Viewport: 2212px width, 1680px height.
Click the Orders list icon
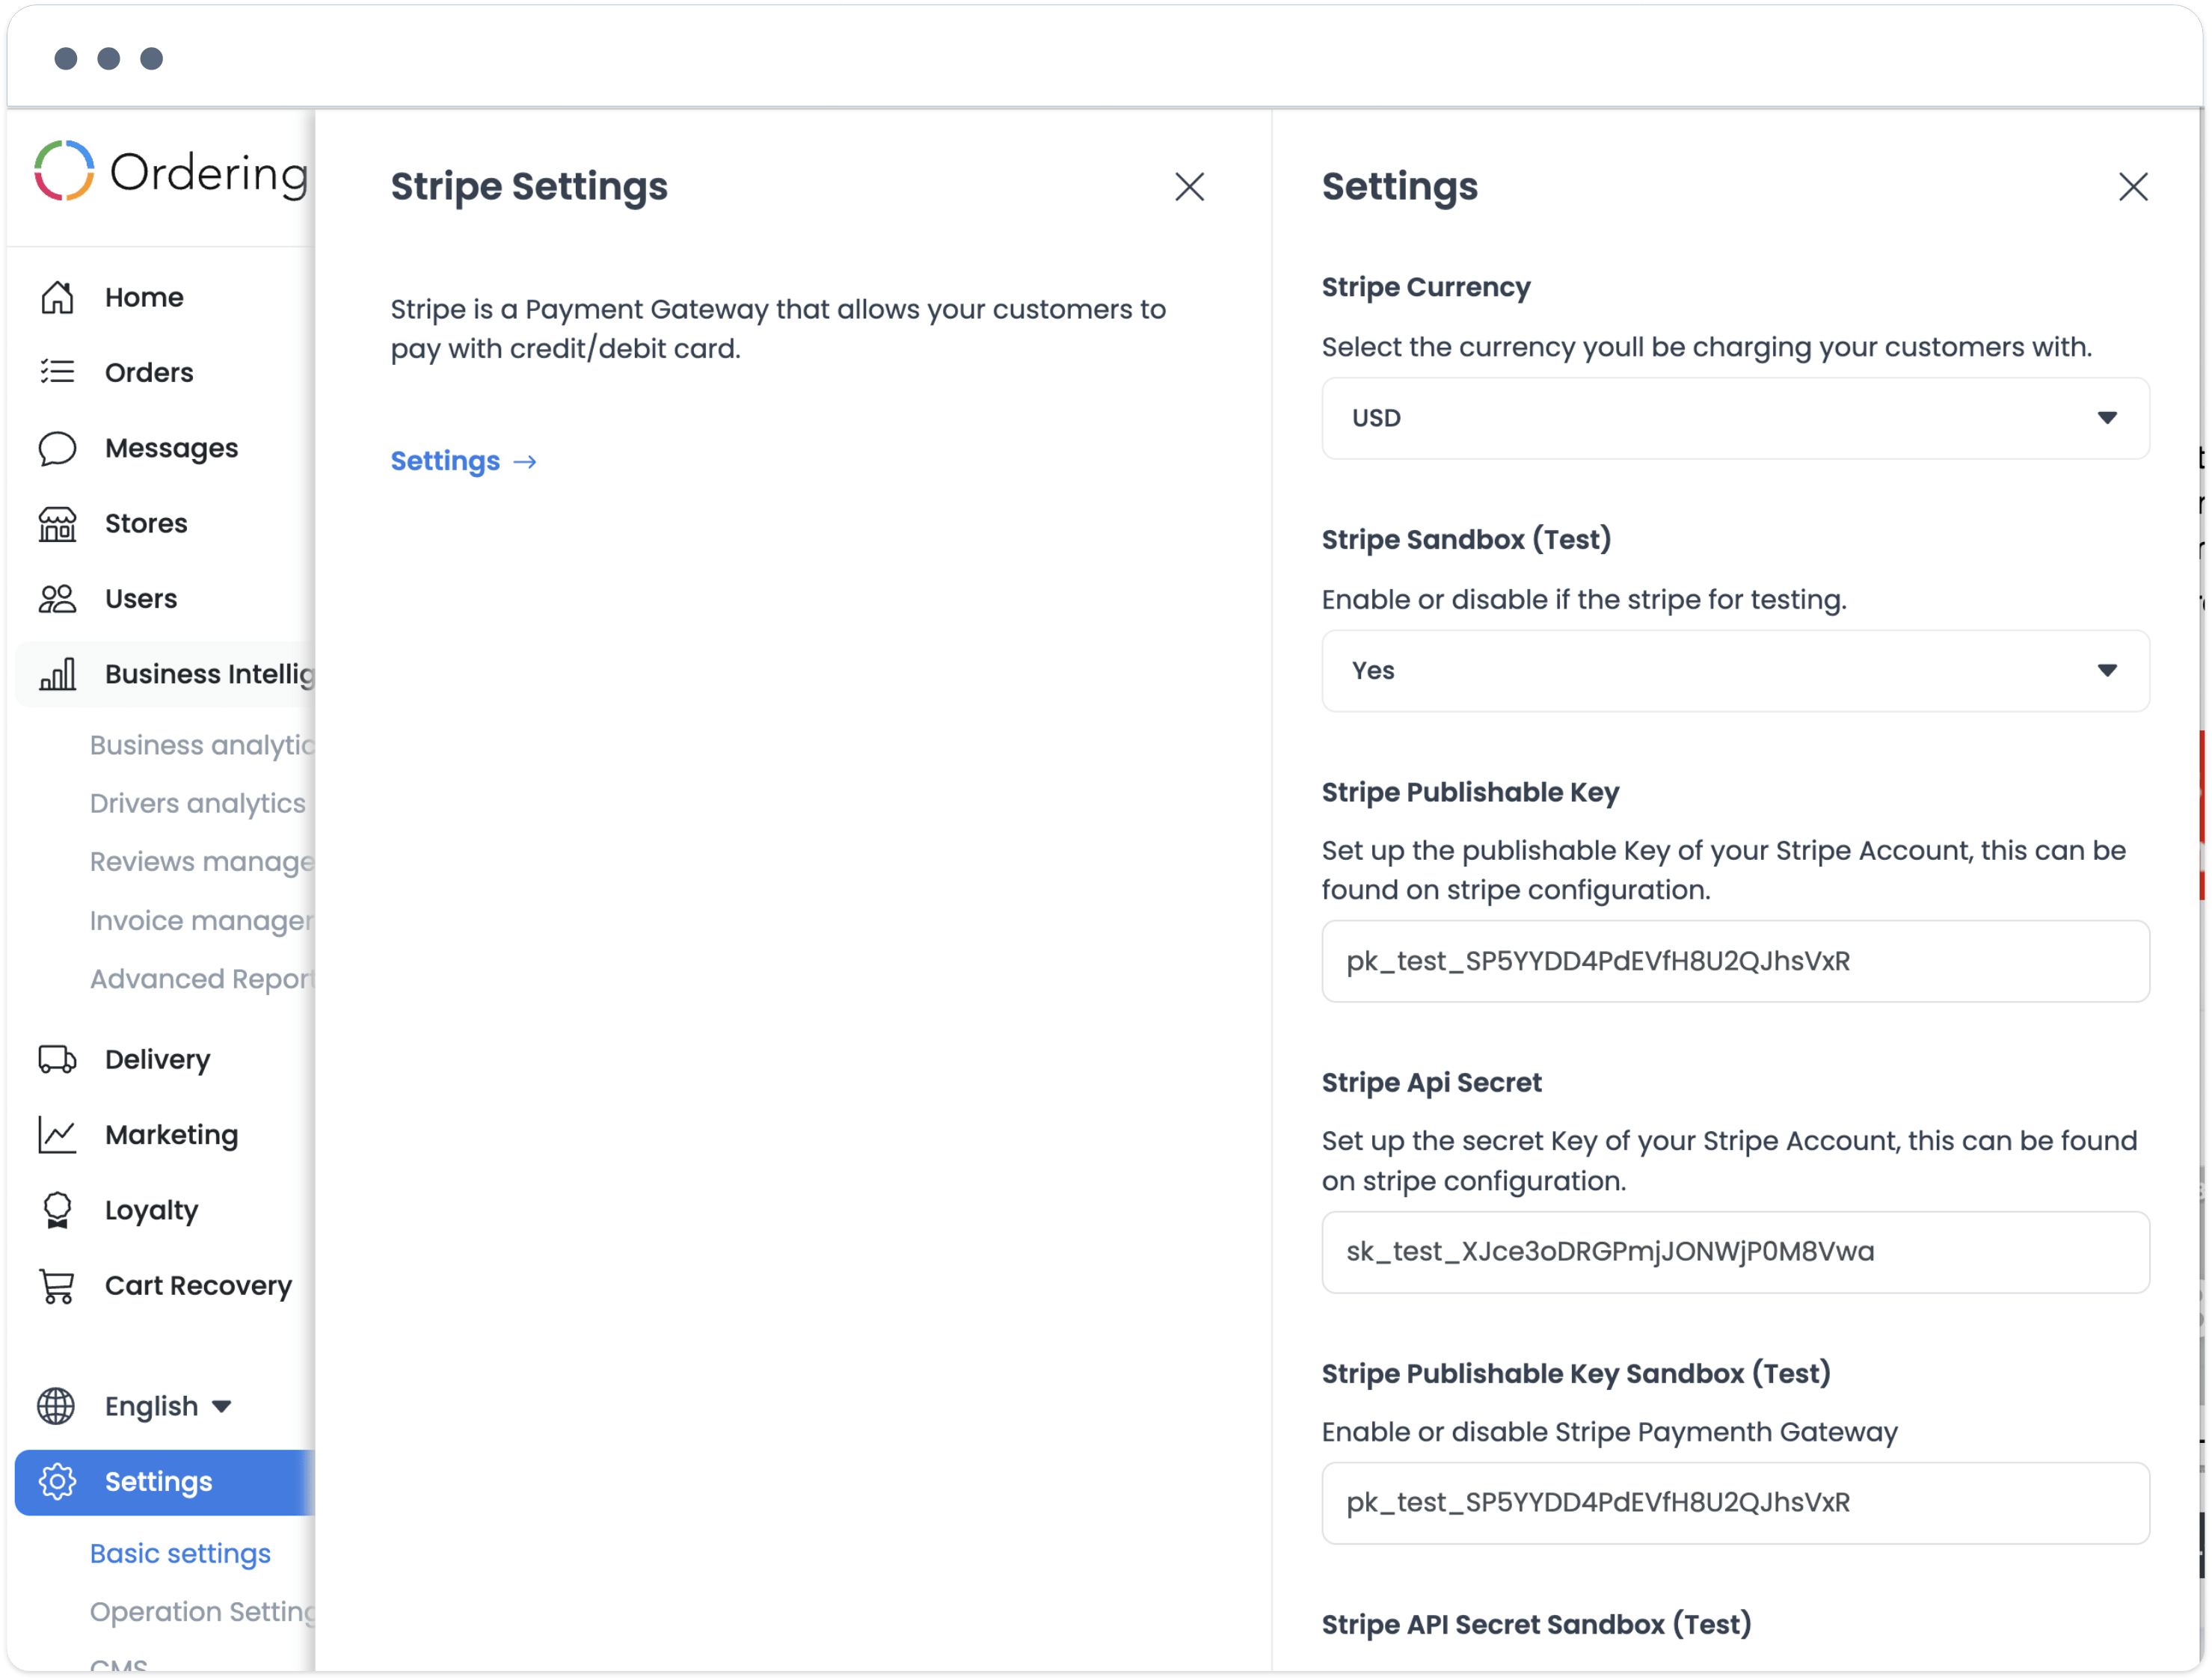point(57,372)
